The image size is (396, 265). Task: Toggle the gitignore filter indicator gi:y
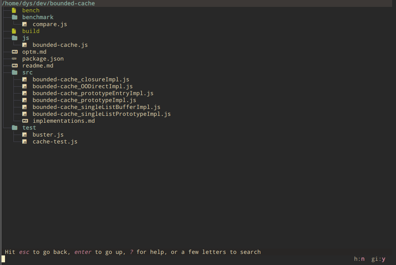[x=379, y=258]
